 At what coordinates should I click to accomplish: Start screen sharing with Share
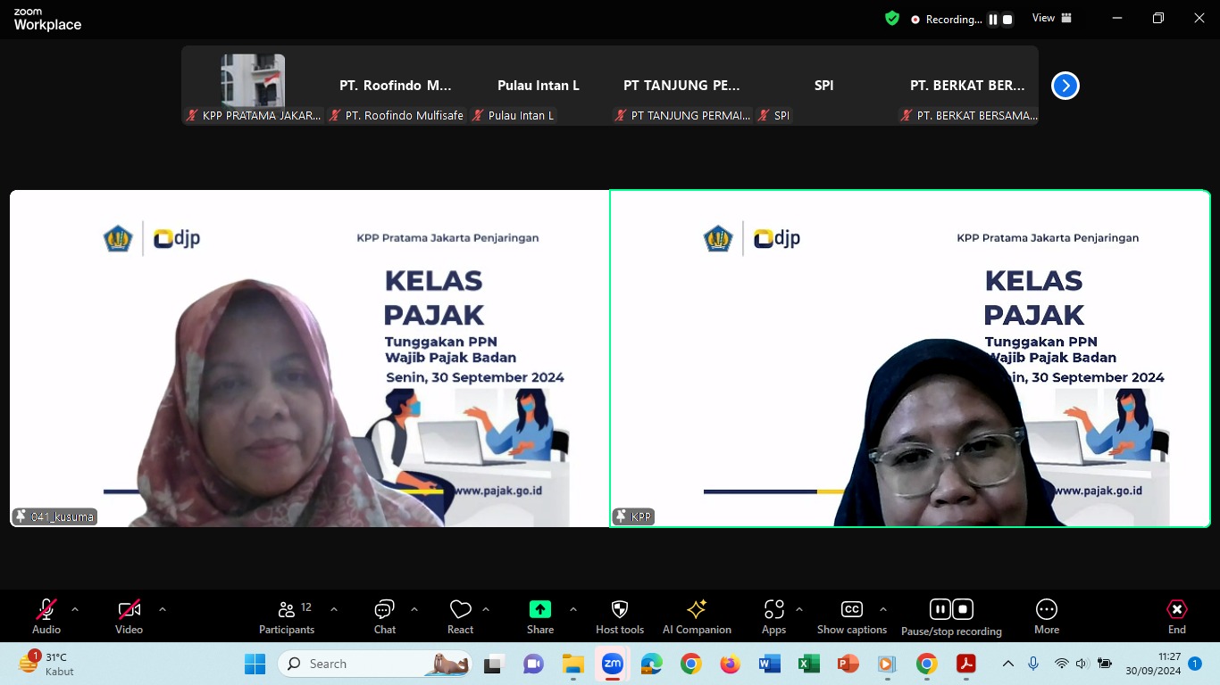pos(539,617)
